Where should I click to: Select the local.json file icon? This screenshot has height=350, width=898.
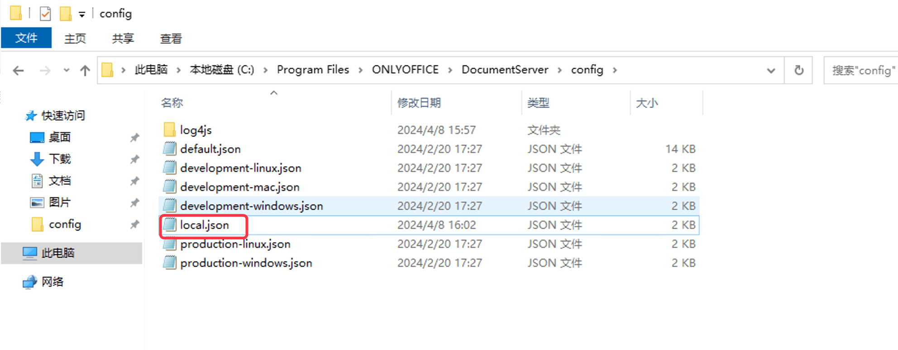click(170, 225)
